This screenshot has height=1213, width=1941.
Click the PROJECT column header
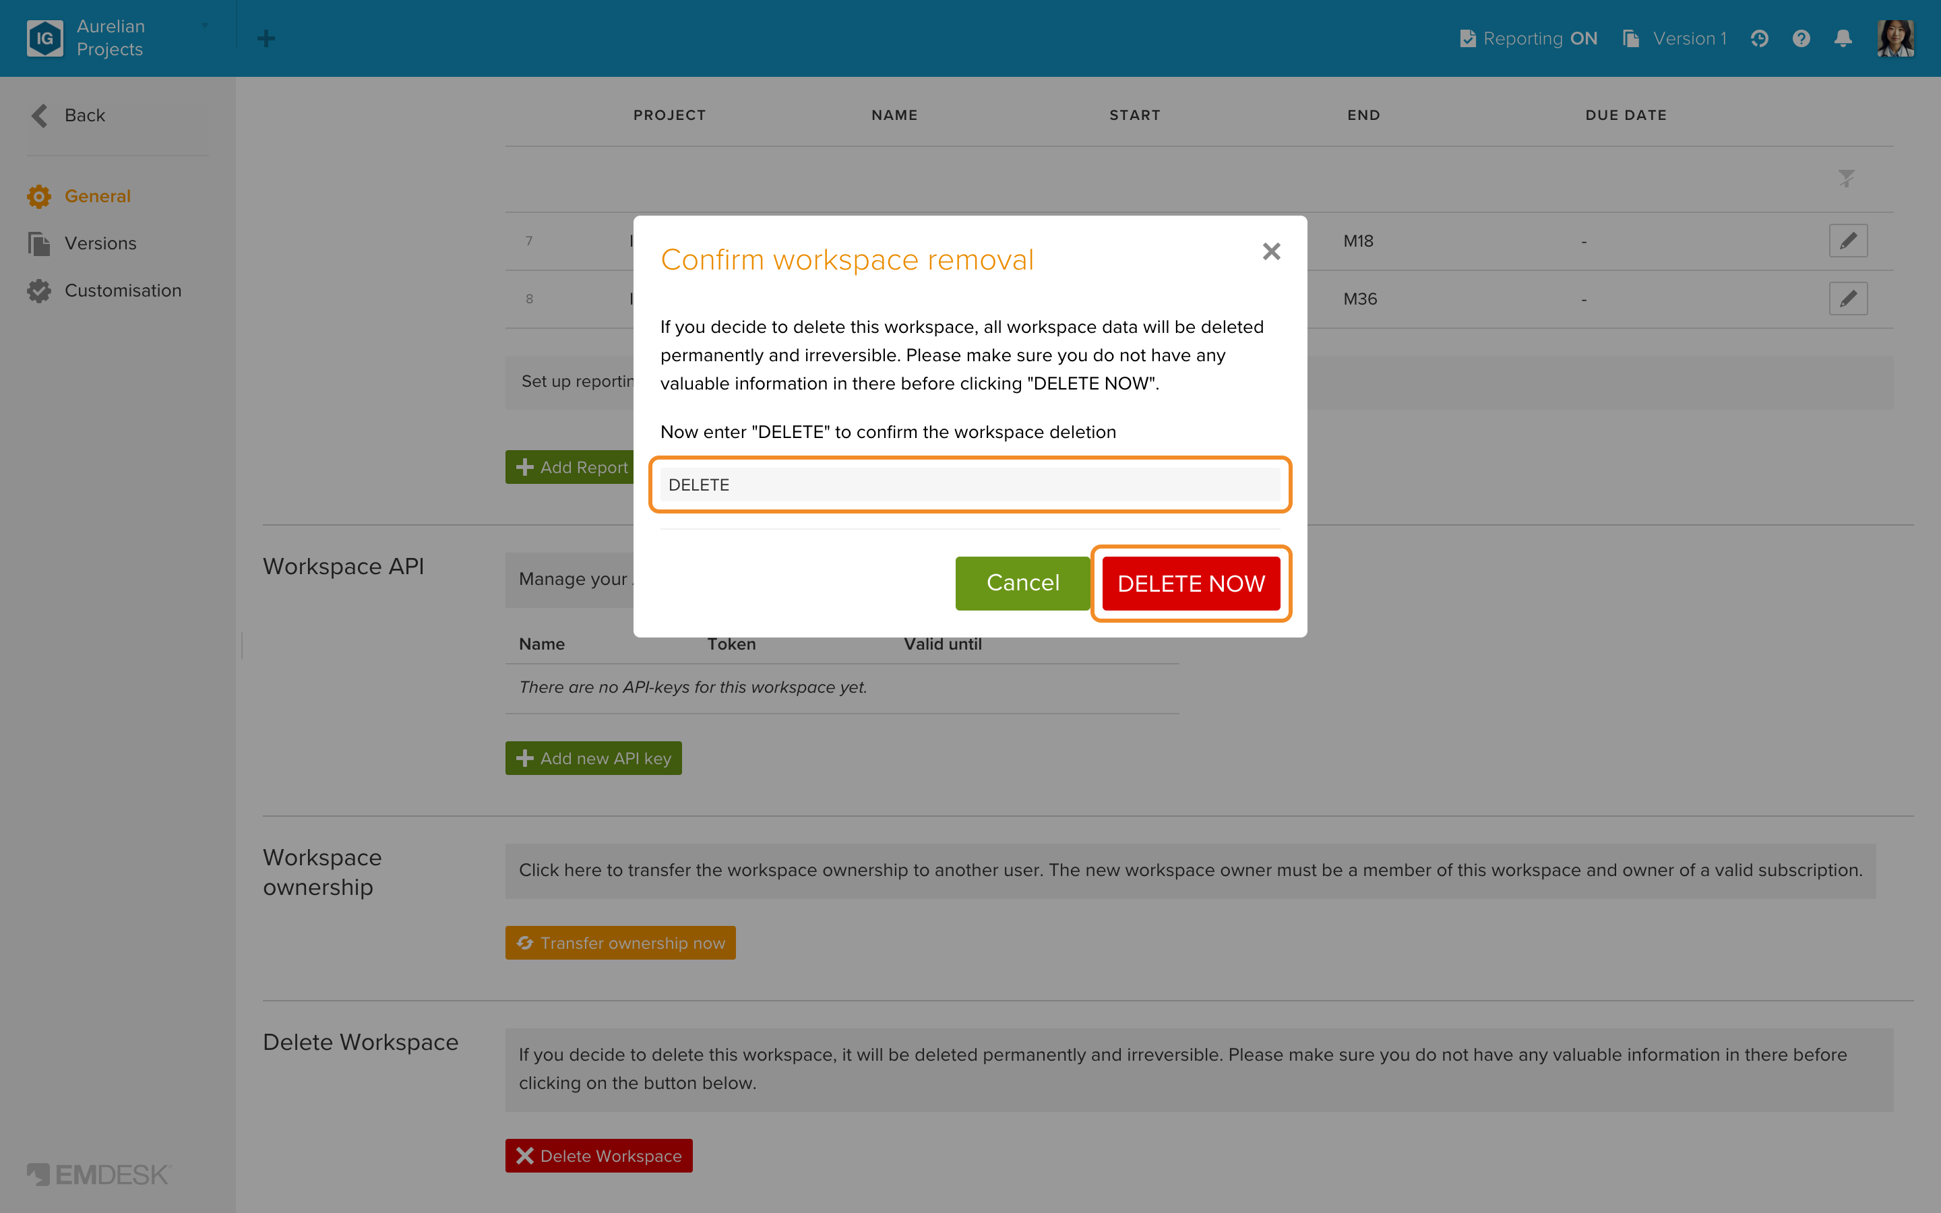(x=670, y=115)
